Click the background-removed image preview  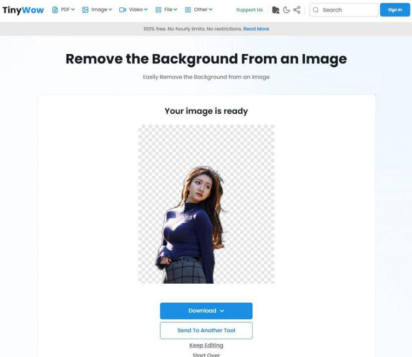coord(206,204)
